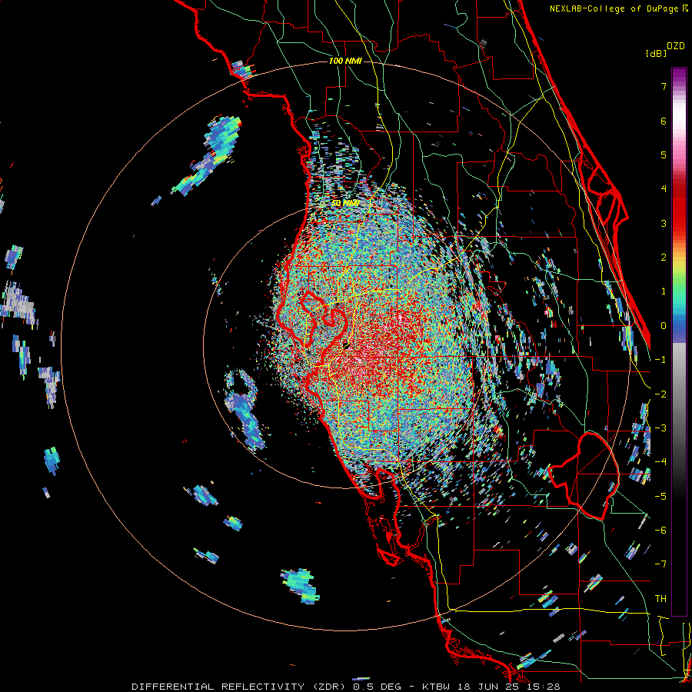Screen dimensions: 692x692
Task: Click the NEXLAB-College of DuPage label
Action: coord(614,8)
